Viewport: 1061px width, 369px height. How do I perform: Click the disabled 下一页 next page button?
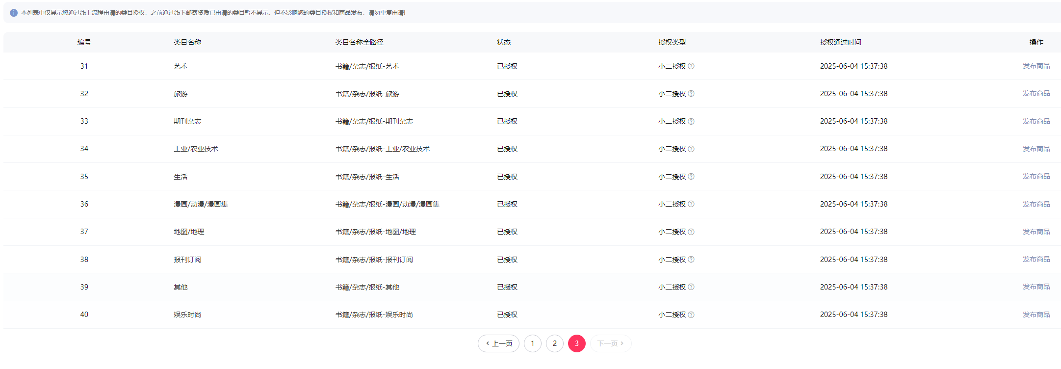coord(610,343)
